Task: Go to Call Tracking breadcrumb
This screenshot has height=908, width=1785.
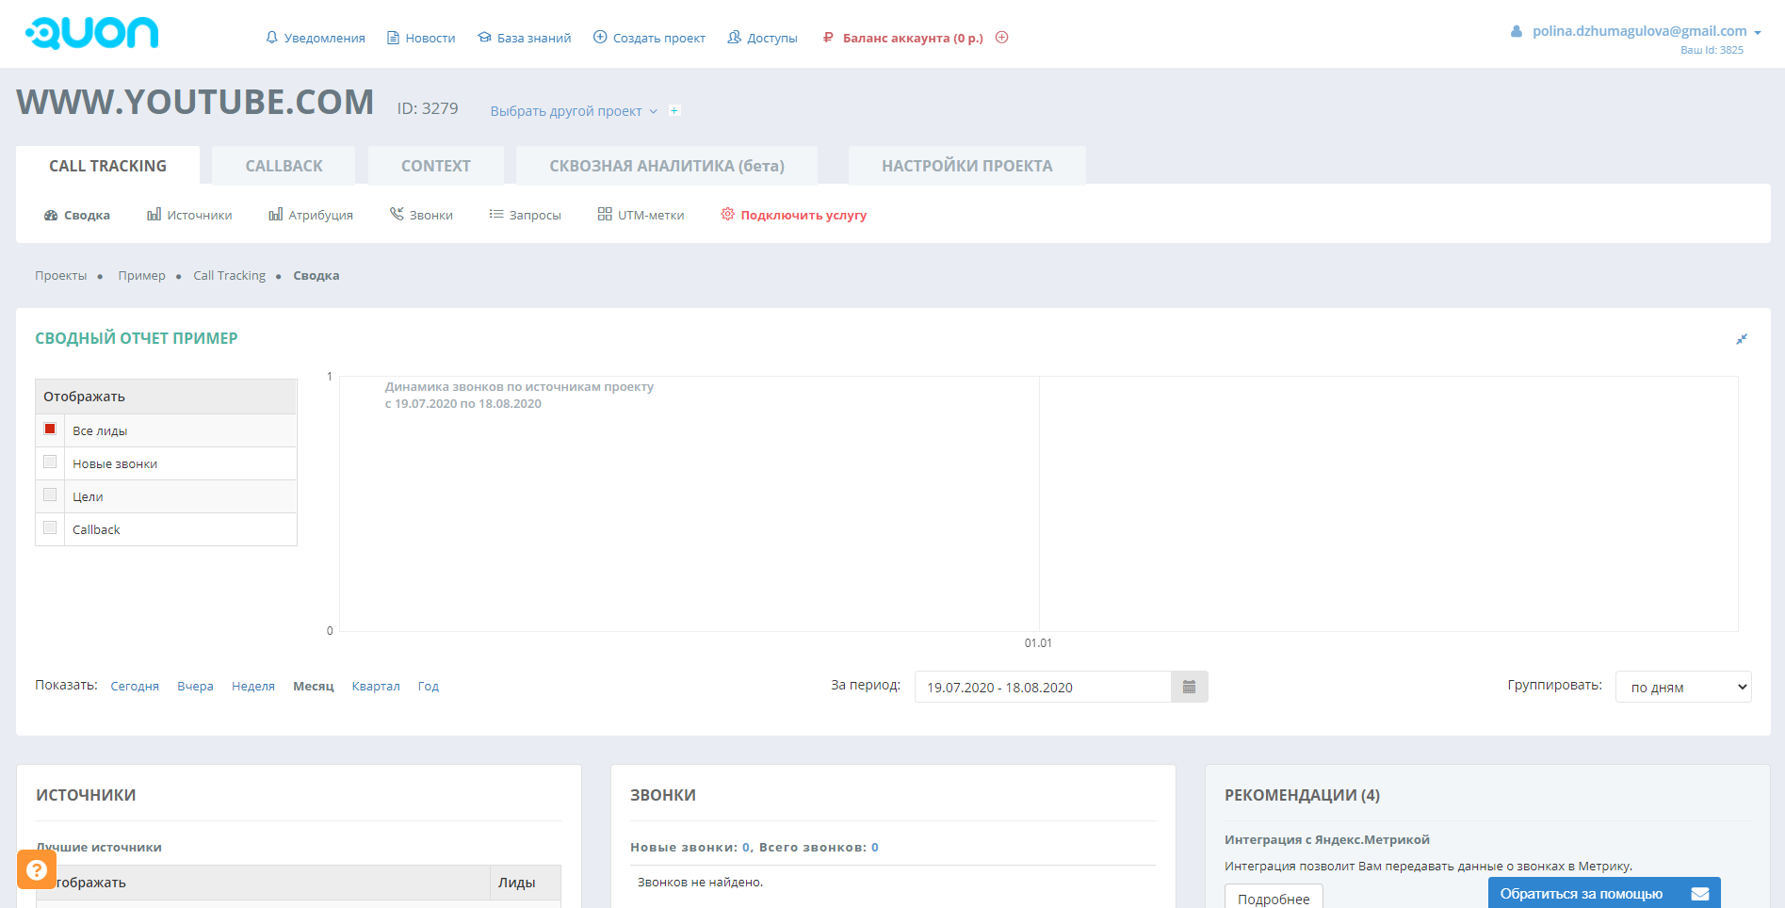Action: coord(230,276)
